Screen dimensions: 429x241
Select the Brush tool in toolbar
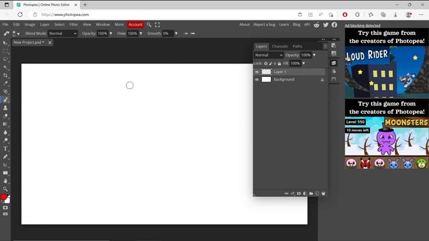pyautogui.click(x=5, y=100)
